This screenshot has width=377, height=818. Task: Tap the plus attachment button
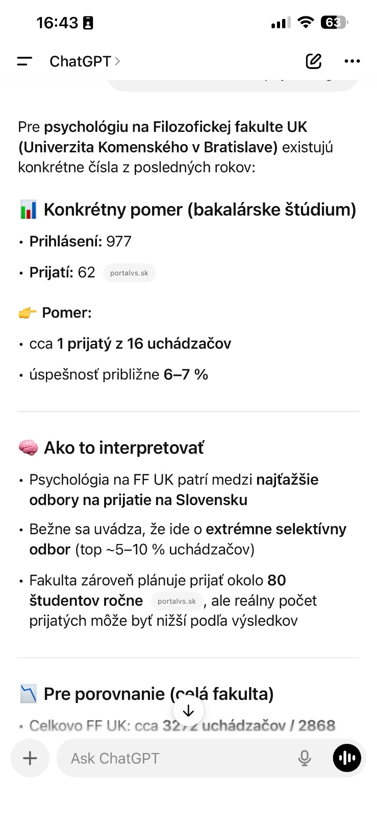click(30, 758)
